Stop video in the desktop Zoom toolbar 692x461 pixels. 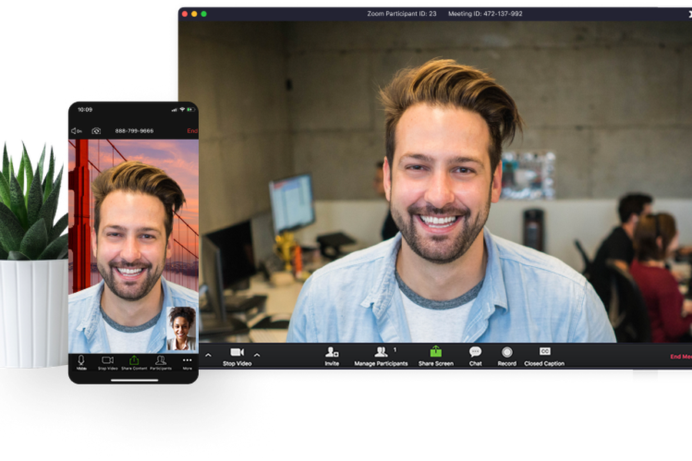tap(237, 357)
